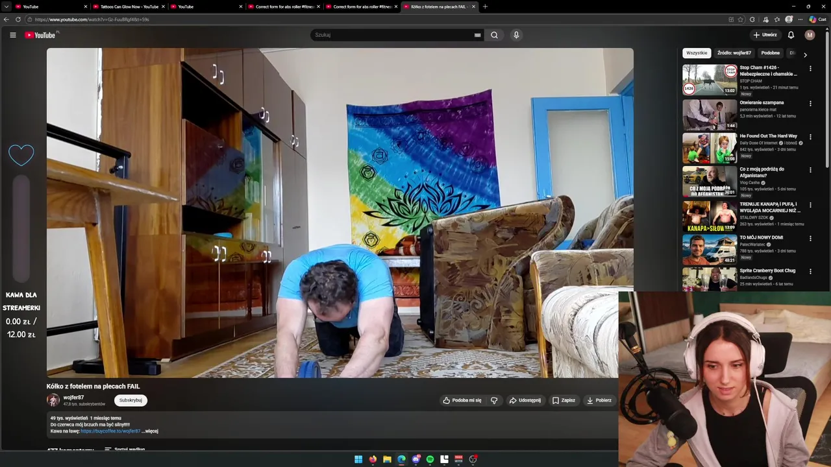The width and height of the screenshot is (831, 467).
Task: Click the wojfer87 channel name
Action: [x=73, y=397]
